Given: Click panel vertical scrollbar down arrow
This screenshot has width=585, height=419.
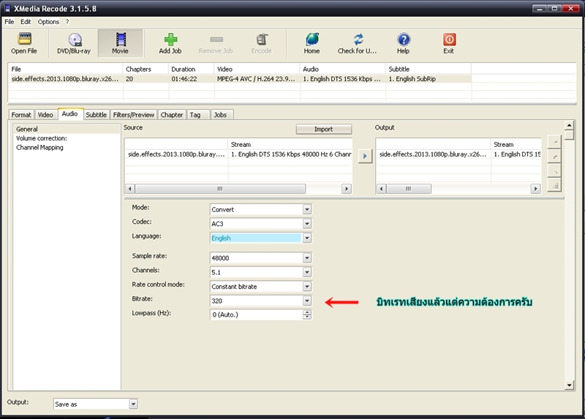Looking at the screenshot, I should coord(569,385).
